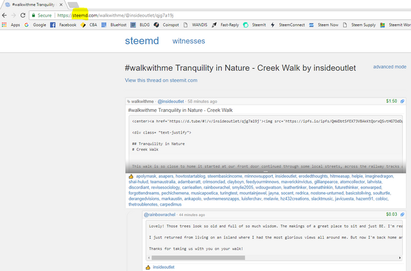Select the #walkwithme Tranquility browser tab
Viewport: 411px width, 271px height.
click(x=33, y=4)
